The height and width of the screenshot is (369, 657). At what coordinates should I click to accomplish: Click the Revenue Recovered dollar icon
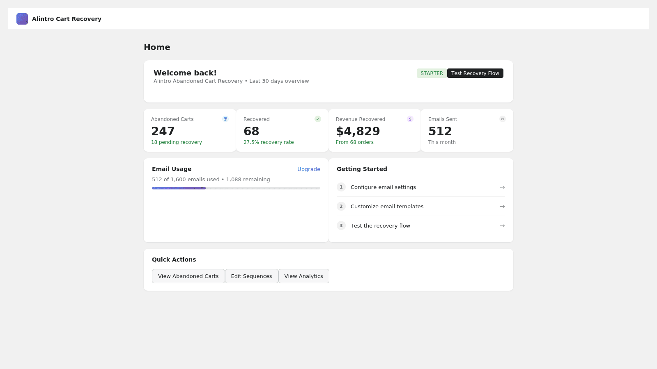tap(410, 119)
